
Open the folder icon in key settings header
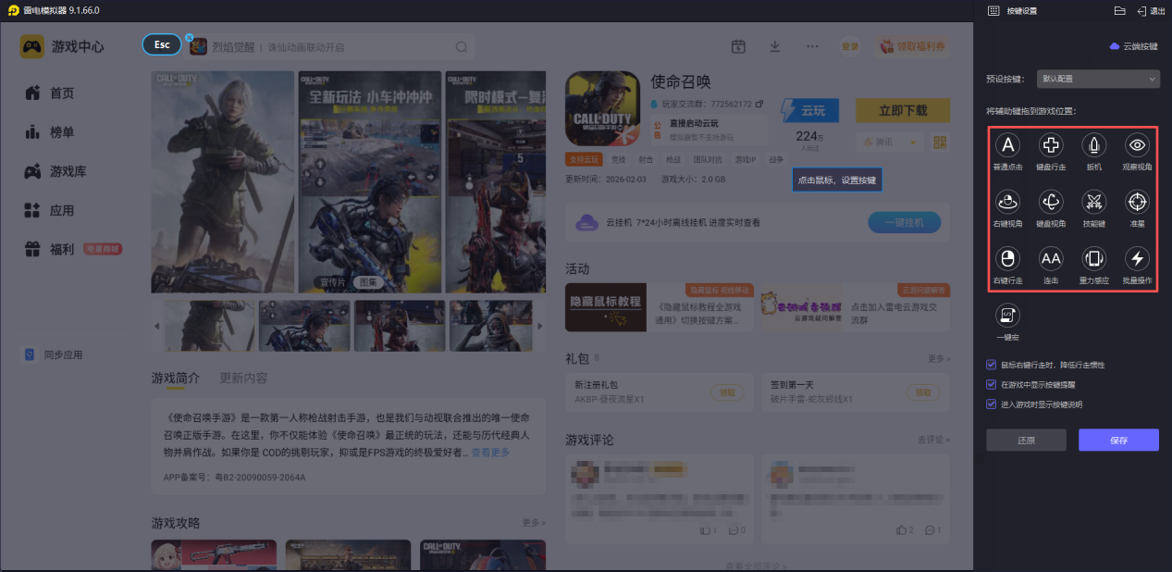point(1119,11)
